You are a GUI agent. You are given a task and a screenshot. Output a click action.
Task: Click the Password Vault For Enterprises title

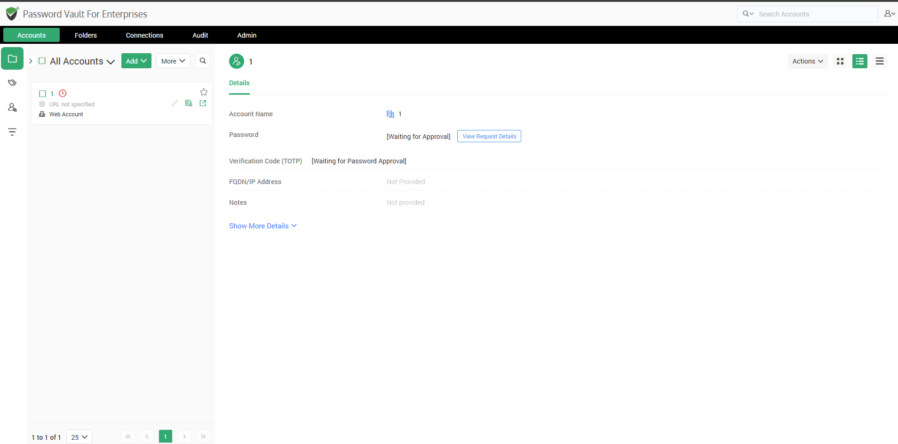[85, 14]
